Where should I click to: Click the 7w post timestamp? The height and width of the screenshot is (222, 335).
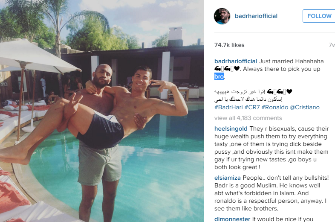coord(332,45)
